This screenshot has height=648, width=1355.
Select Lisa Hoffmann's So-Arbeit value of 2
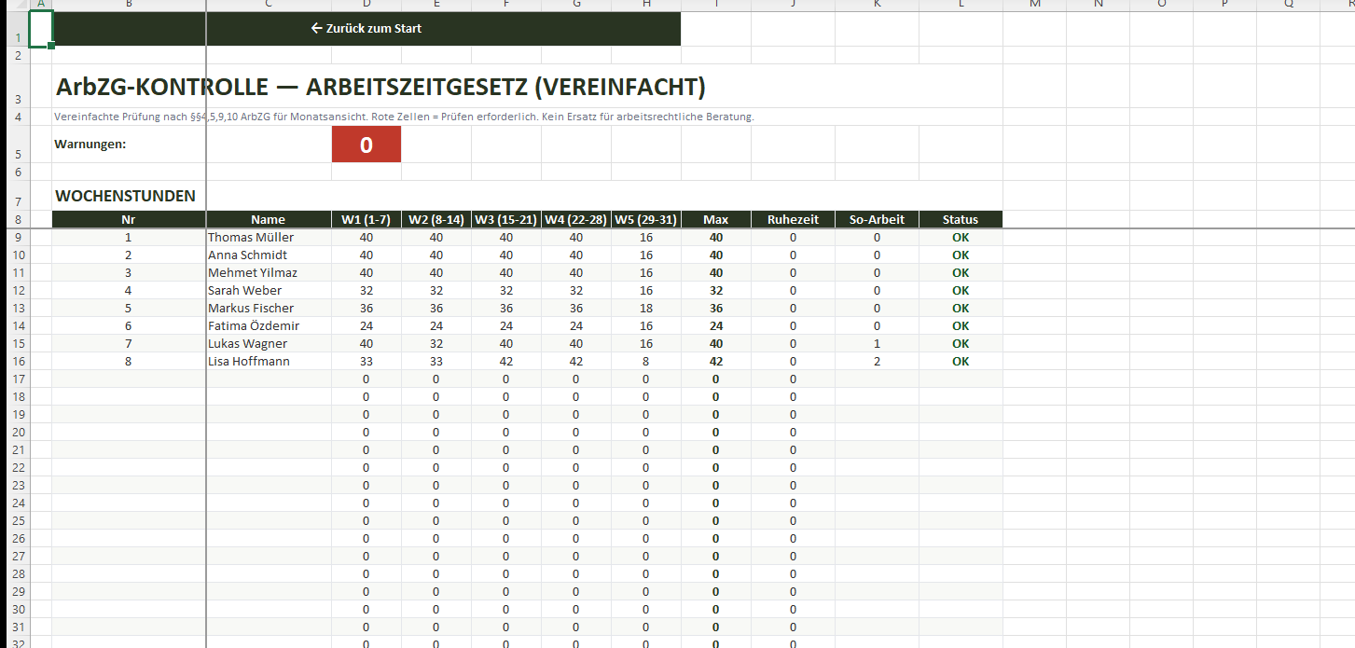point(877,361)
